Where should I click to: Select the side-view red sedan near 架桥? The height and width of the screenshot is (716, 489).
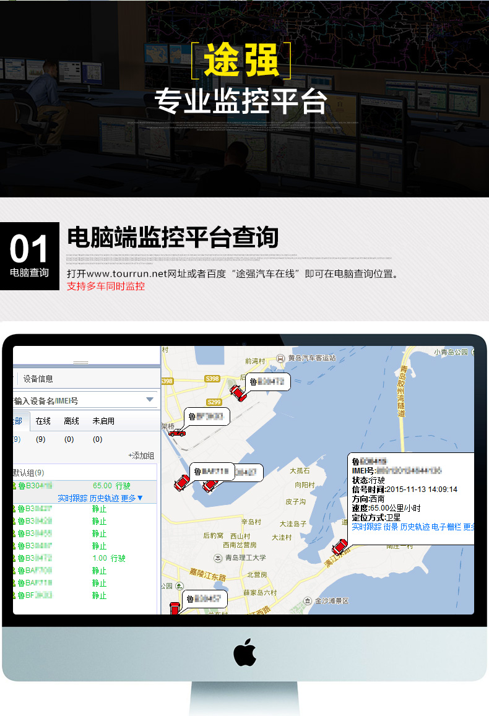(x=177, y=432)
